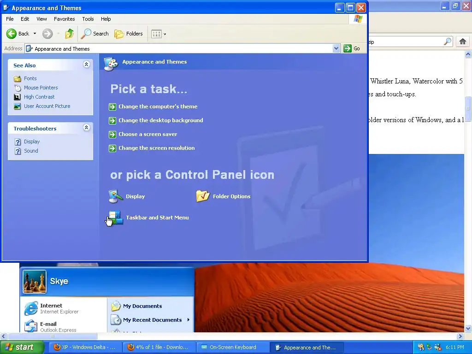472x354 pixels.
Task: Click arrow icon beside Change the screen resolution
Action: 112,148
